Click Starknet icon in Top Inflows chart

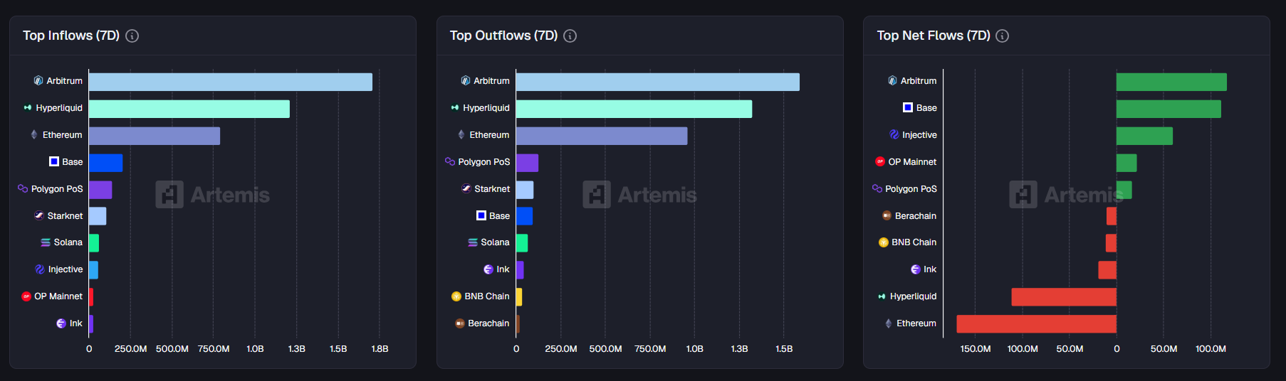[39, 215]
